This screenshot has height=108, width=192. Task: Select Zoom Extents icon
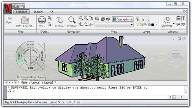click(x=86, y=18)
